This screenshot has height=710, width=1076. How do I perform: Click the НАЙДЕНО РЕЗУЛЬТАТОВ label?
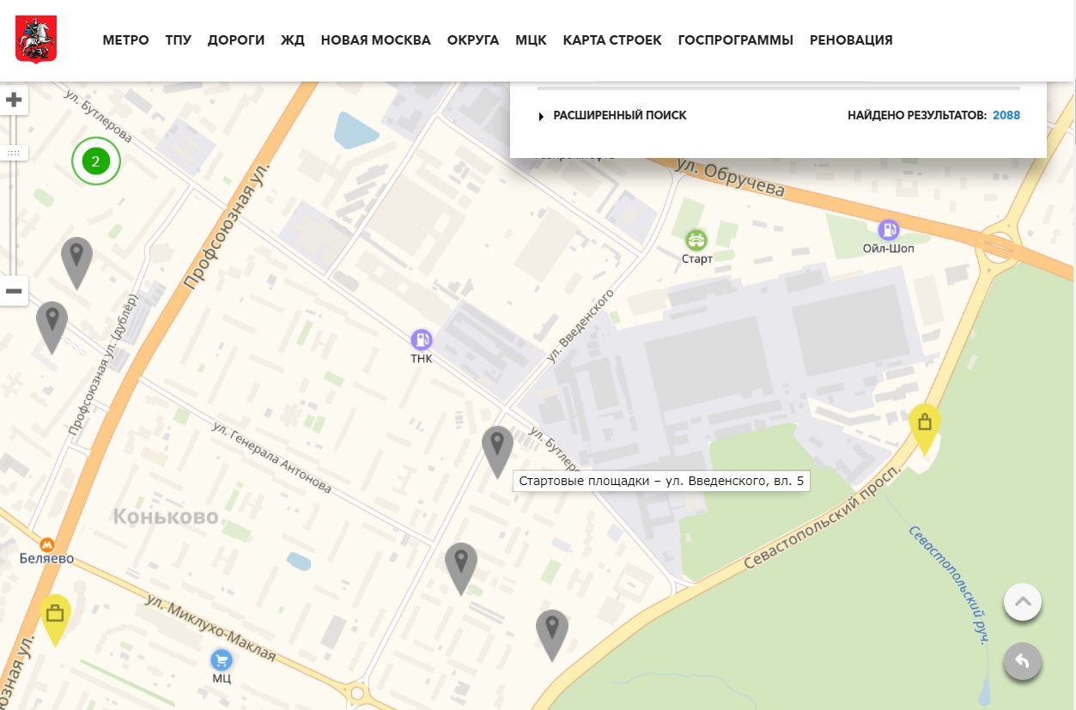[917, 115]
